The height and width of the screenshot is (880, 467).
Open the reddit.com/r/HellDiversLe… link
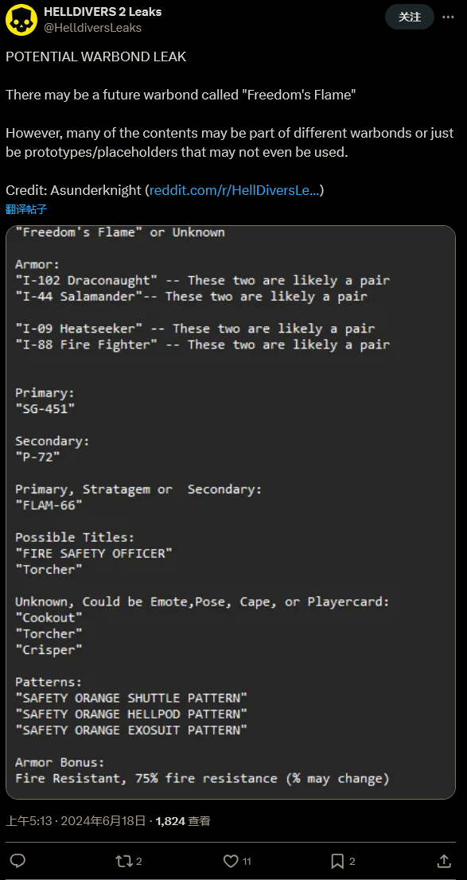(235, 190)
